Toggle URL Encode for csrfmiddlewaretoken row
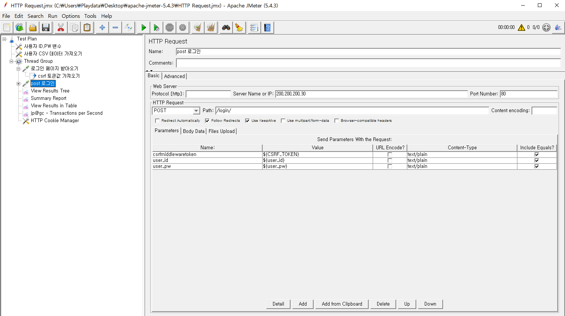565x316 pixels. click(390, 154)
